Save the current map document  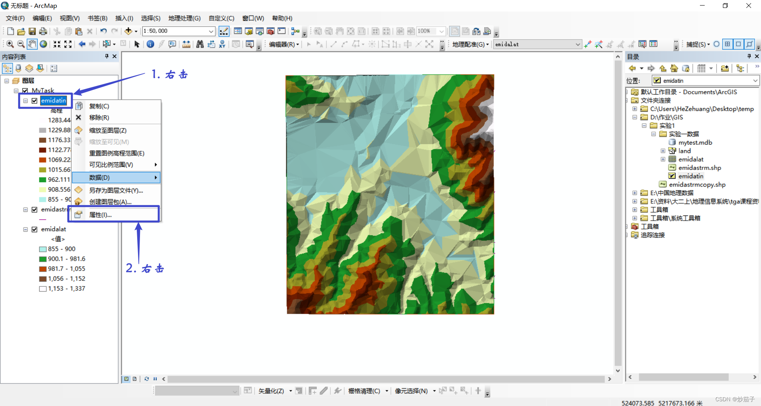tap(32, 31)
